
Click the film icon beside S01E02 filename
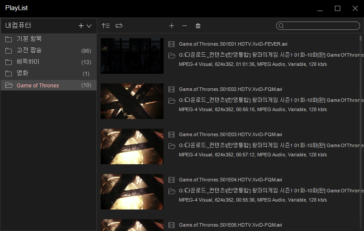coord(171,89)
